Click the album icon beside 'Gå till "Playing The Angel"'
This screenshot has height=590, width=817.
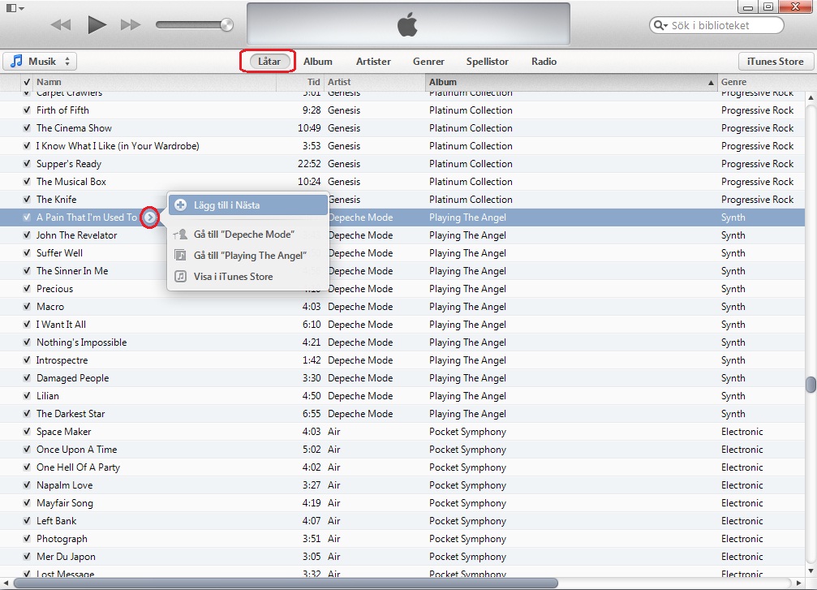(x=180, y=256)
